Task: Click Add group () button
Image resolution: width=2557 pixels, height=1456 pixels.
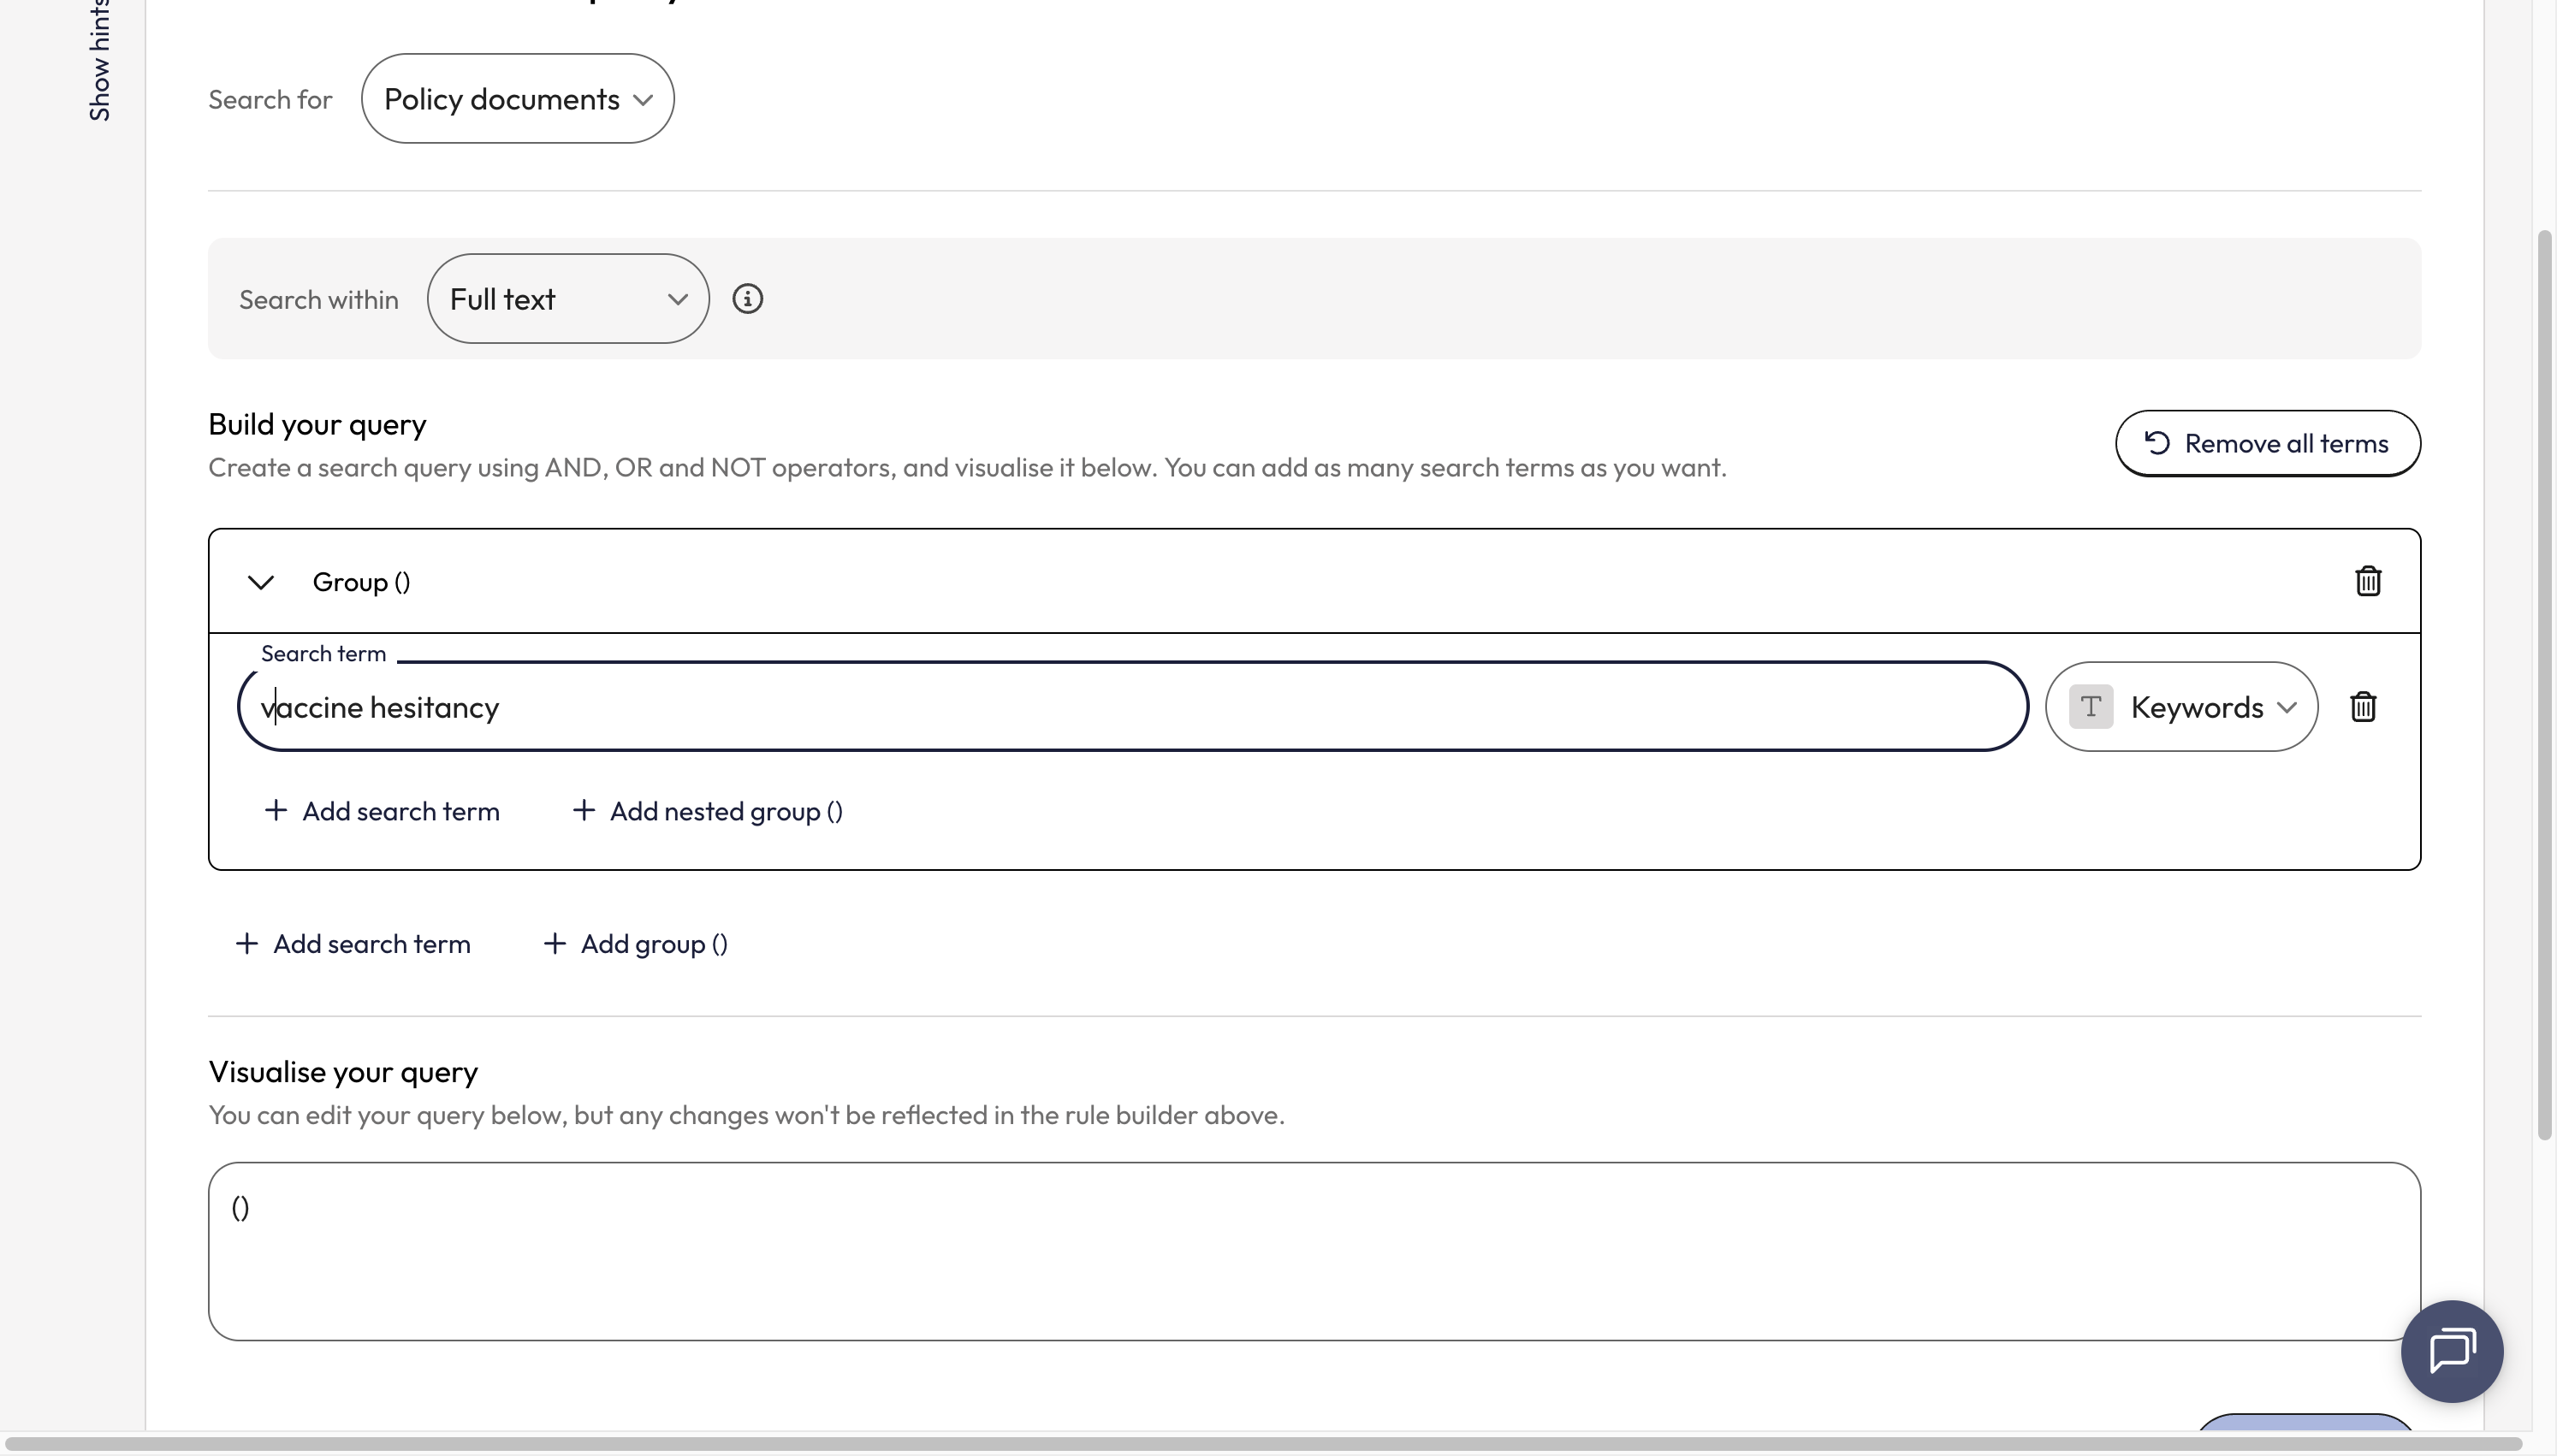Action: tap(635, 944)
